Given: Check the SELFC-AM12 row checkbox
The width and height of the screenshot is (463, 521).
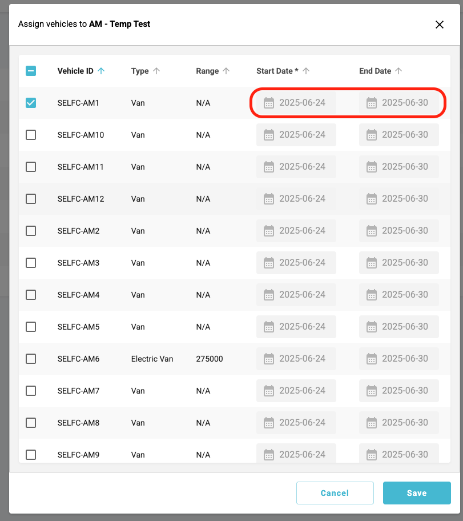Looking at the screenshot, I should point(31,199).
